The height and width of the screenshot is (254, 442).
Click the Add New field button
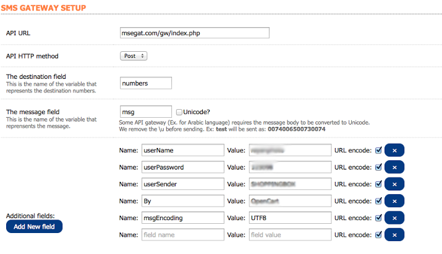(x=34, y=227)
